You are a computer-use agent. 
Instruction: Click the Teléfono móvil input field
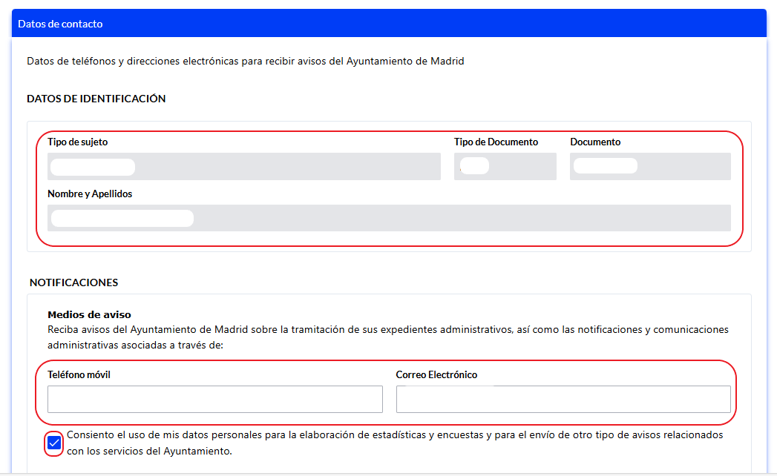click(x=215, y=399)
